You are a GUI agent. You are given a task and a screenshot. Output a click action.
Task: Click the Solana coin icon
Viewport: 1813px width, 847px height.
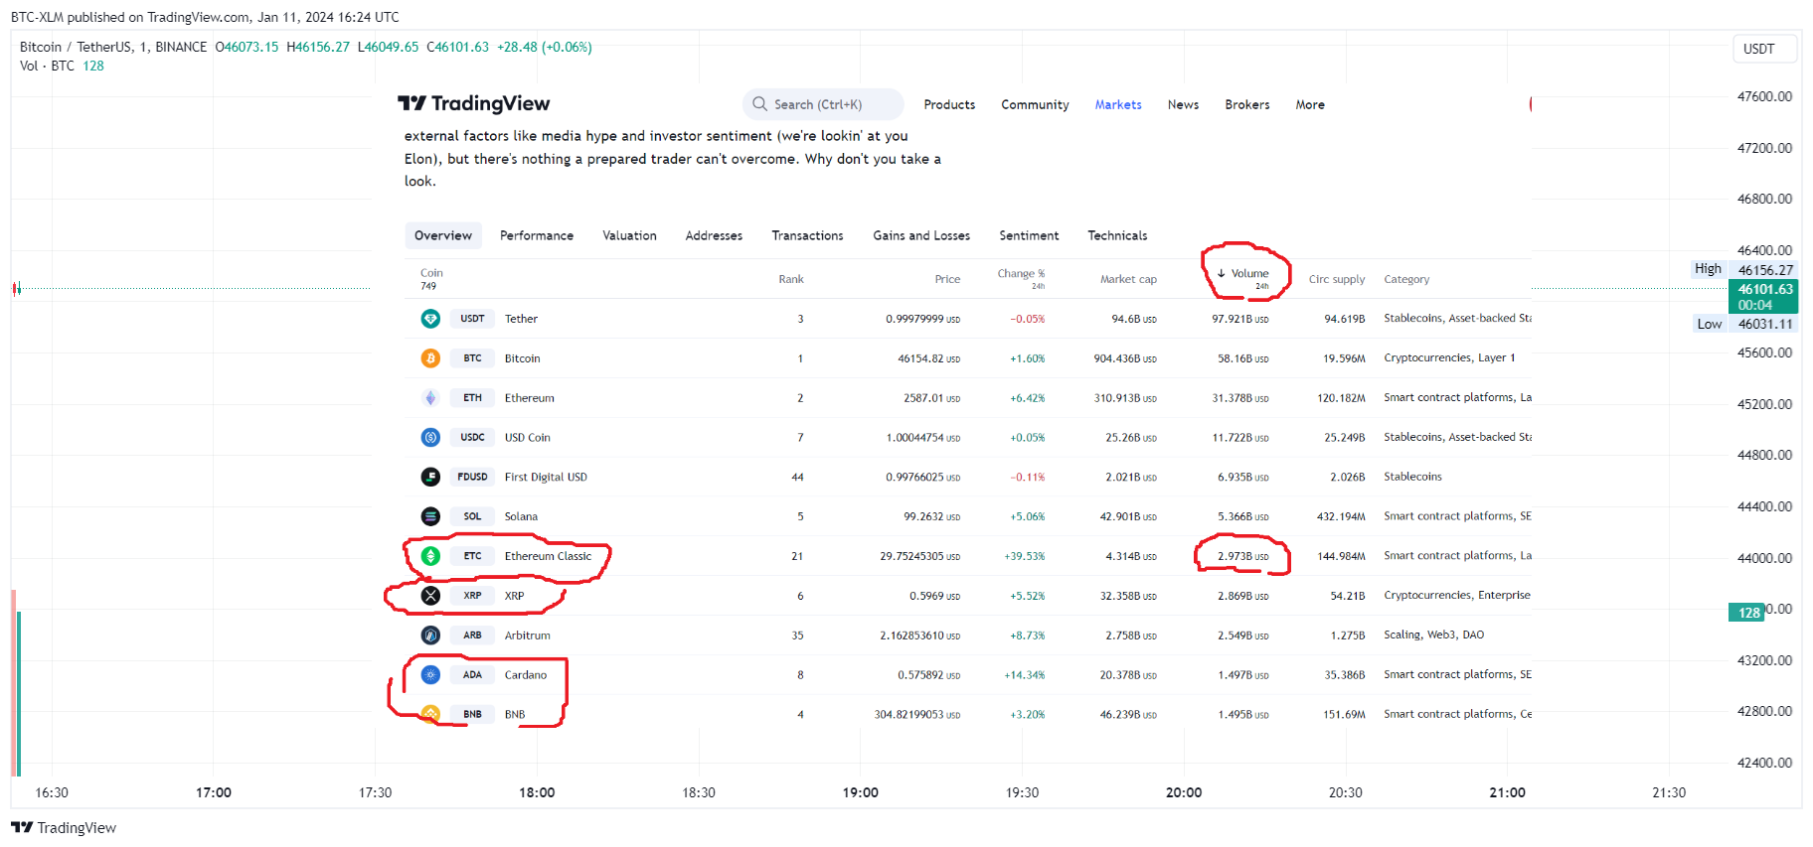(430, 516)
